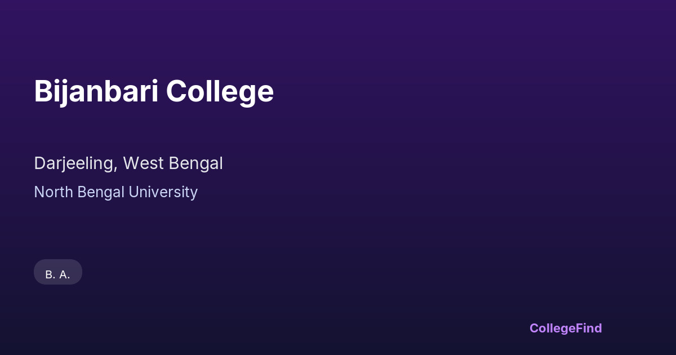Image resolution: width=676 pixels, height=355 pixels.
Task: Open the North Bengal University link
Action: [x=115, y=192]
